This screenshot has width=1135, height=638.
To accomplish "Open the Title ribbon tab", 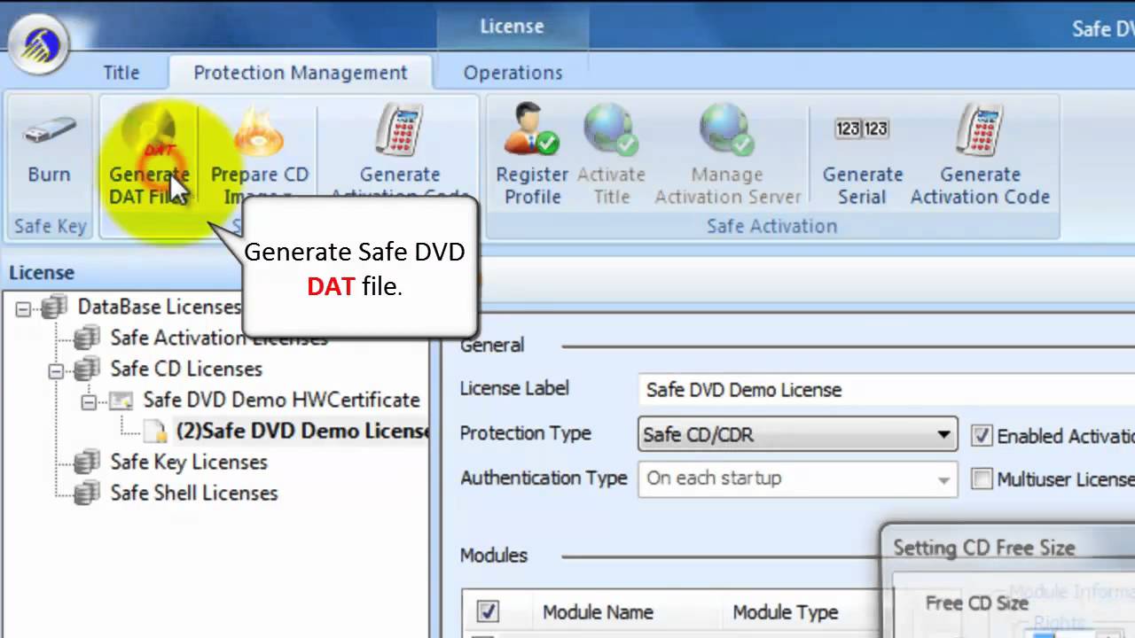I will pos(121,73).
